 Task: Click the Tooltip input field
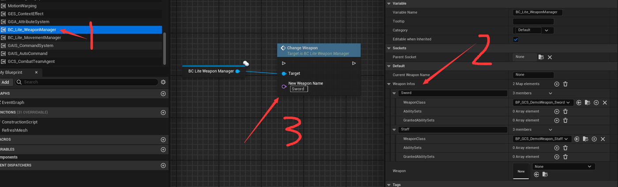tap(533, 21)
